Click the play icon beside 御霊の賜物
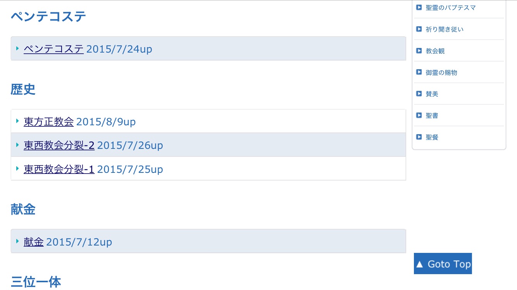Viewport: 517px width, 290px height. [419, 72]
